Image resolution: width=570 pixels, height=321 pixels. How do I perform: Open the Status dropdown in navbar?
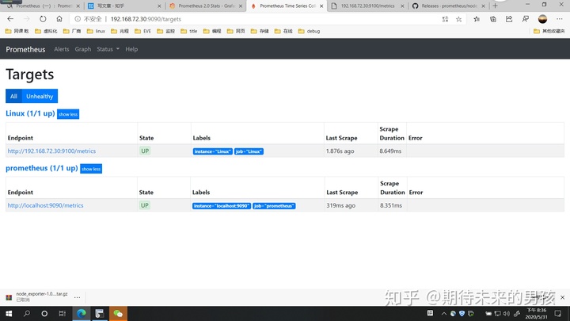[x=108, y=49]
